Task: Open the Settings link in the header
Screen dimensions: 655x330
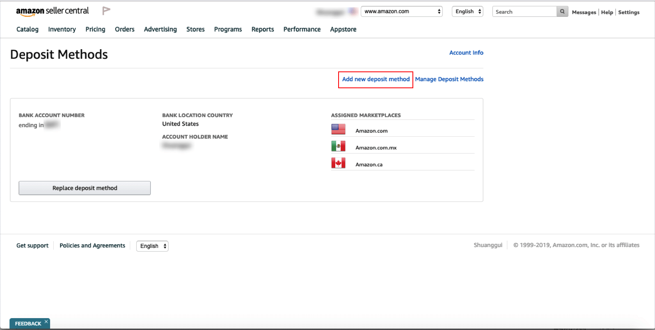Action: pos(629,12)
